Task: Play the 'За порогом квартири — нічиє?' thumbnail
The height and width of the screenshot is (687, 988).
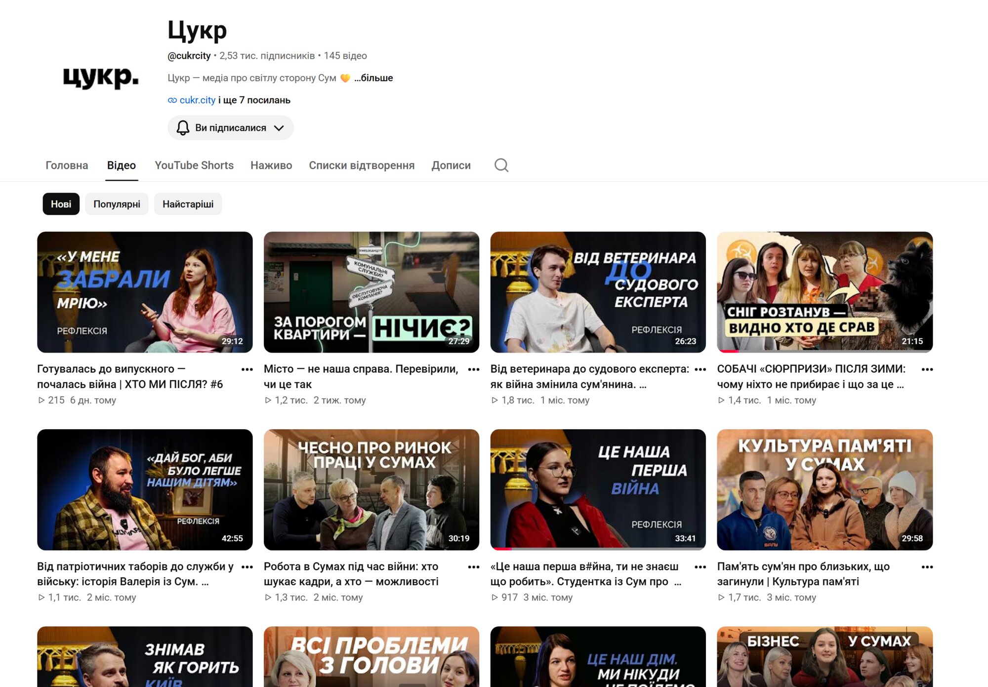Action: point(371,292)
